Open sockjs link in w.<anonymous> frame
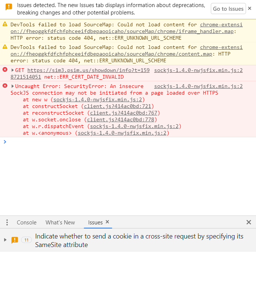The image size is (256, 306). pos(122,133)
